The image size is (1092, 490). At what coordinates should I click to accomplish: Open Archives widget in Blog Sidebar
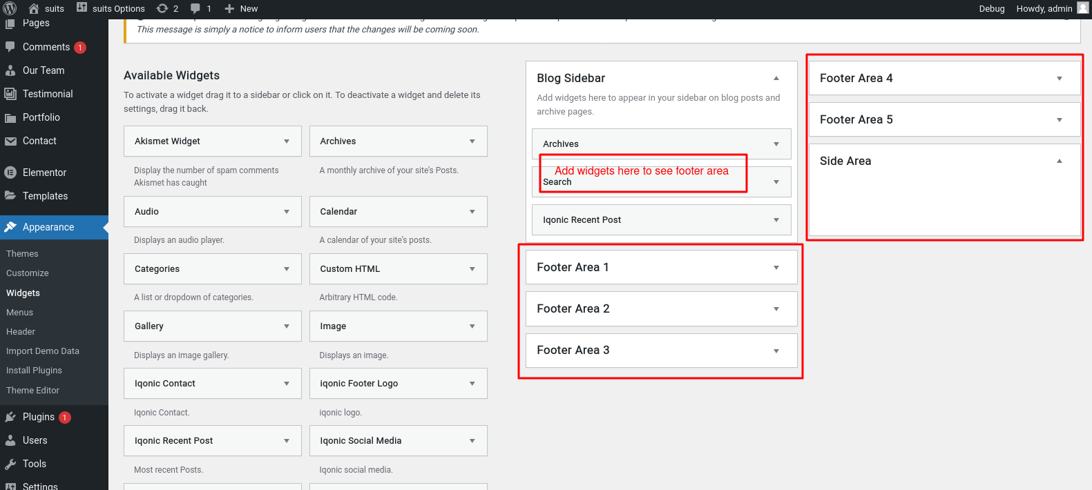662,144
